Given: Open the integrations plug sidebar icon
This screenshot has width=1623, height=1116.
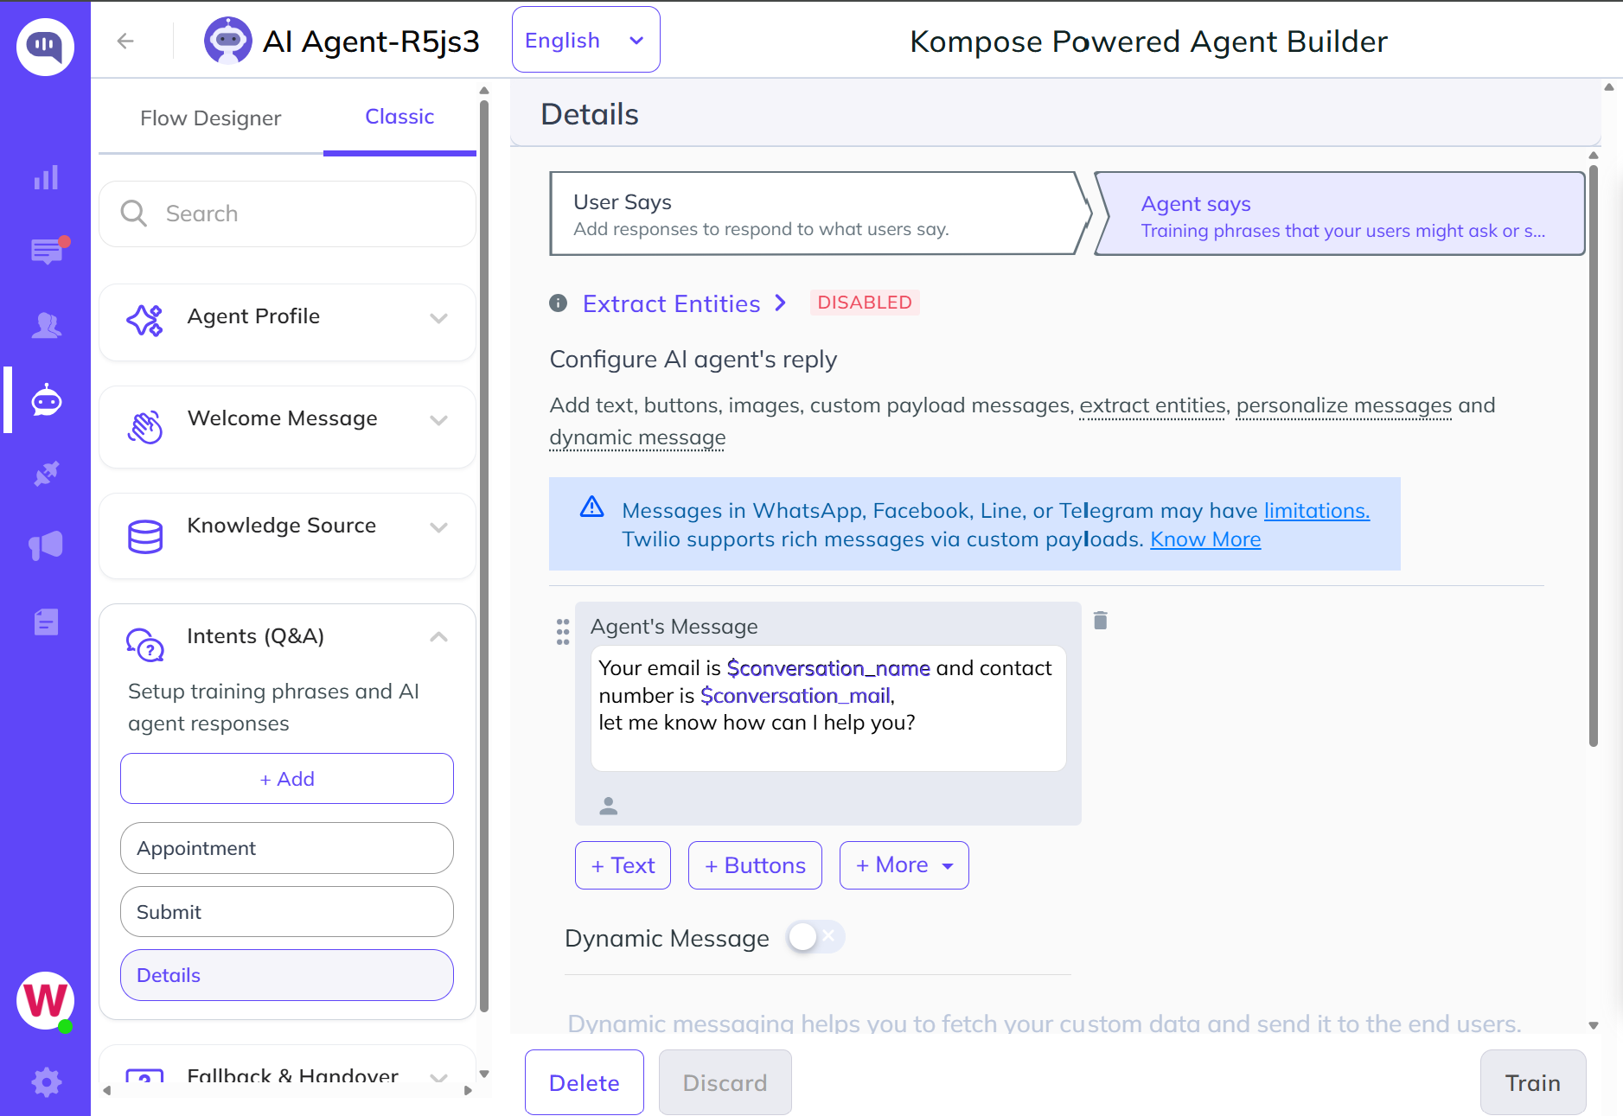Looking at the screenshot, I should click(x=46, y=474).
